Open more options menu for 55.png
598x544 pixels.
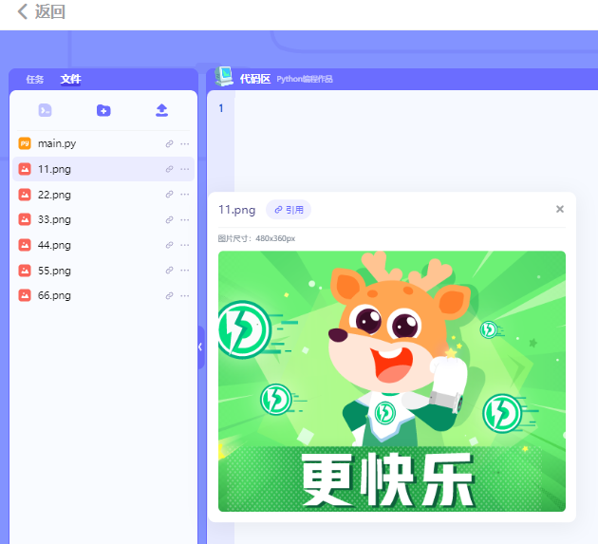pyautogui.click(x=184, y=271)
